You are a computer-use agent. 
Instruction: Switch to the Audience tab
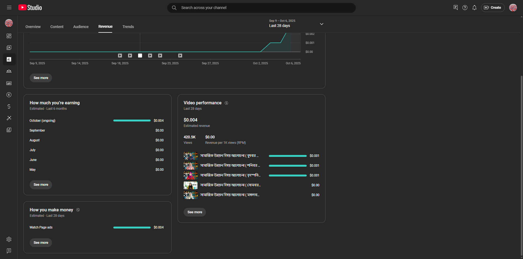pos(81,27)
